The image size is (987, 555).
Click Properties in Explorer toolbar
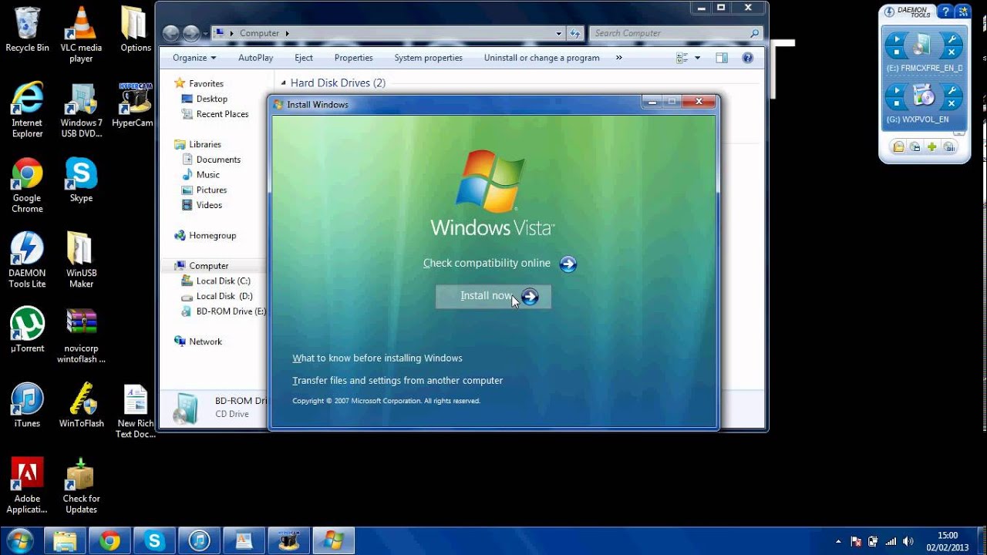(354, 58)
